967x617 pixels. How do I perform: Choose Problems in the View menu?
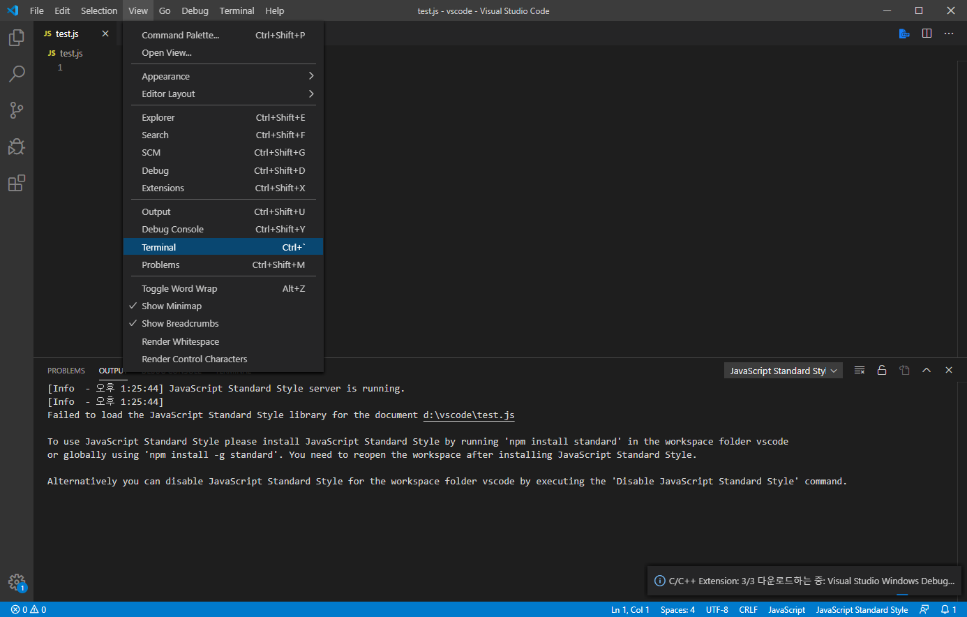coord(223,265)
